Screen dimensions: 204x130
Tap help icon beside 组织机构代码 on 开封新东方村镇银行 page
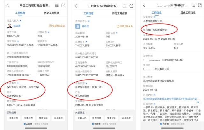pyautogui.click(x=121, y=63)
